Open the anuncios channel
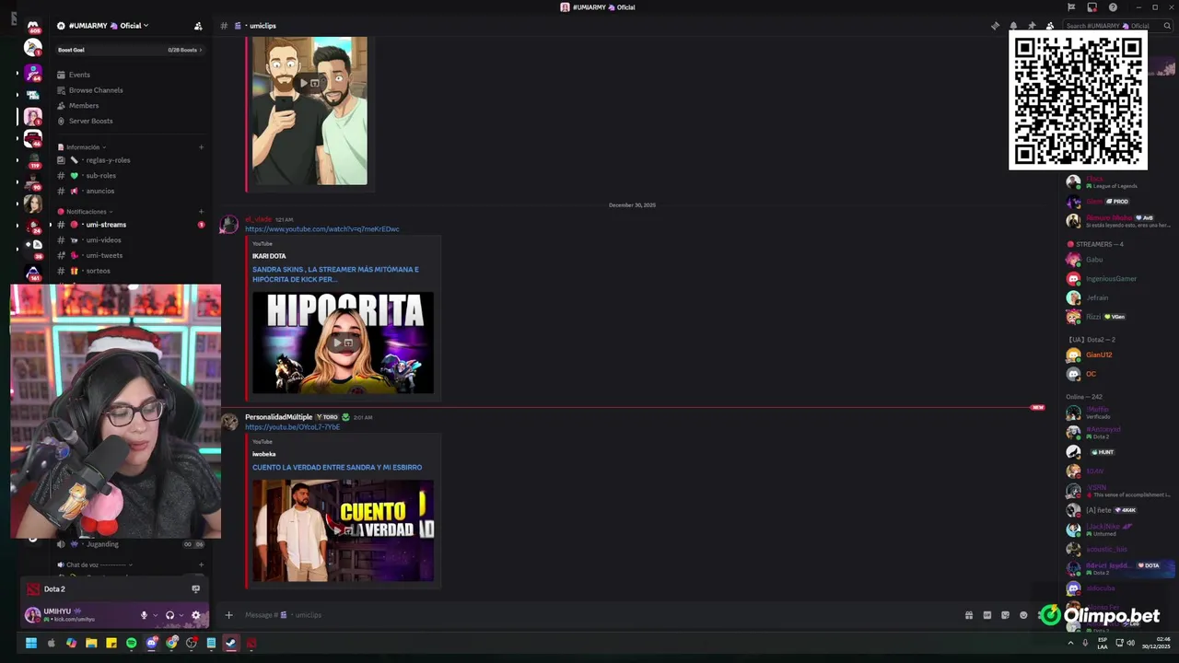This screenshot has height=663, width=1179. (100, 192)
